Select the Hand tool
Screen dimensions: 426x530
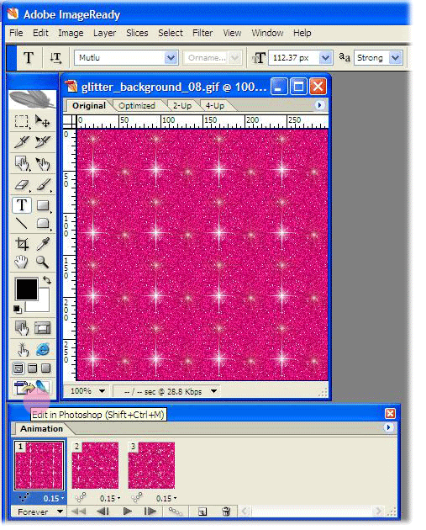(x=21, y=262)
